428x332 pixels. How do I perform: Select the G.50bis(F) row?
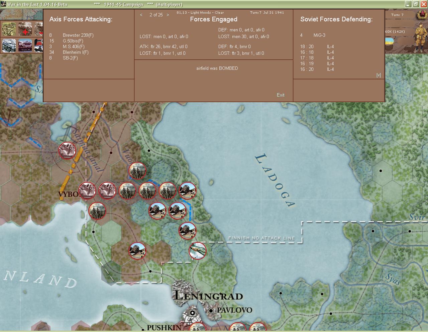coord(66,41)
